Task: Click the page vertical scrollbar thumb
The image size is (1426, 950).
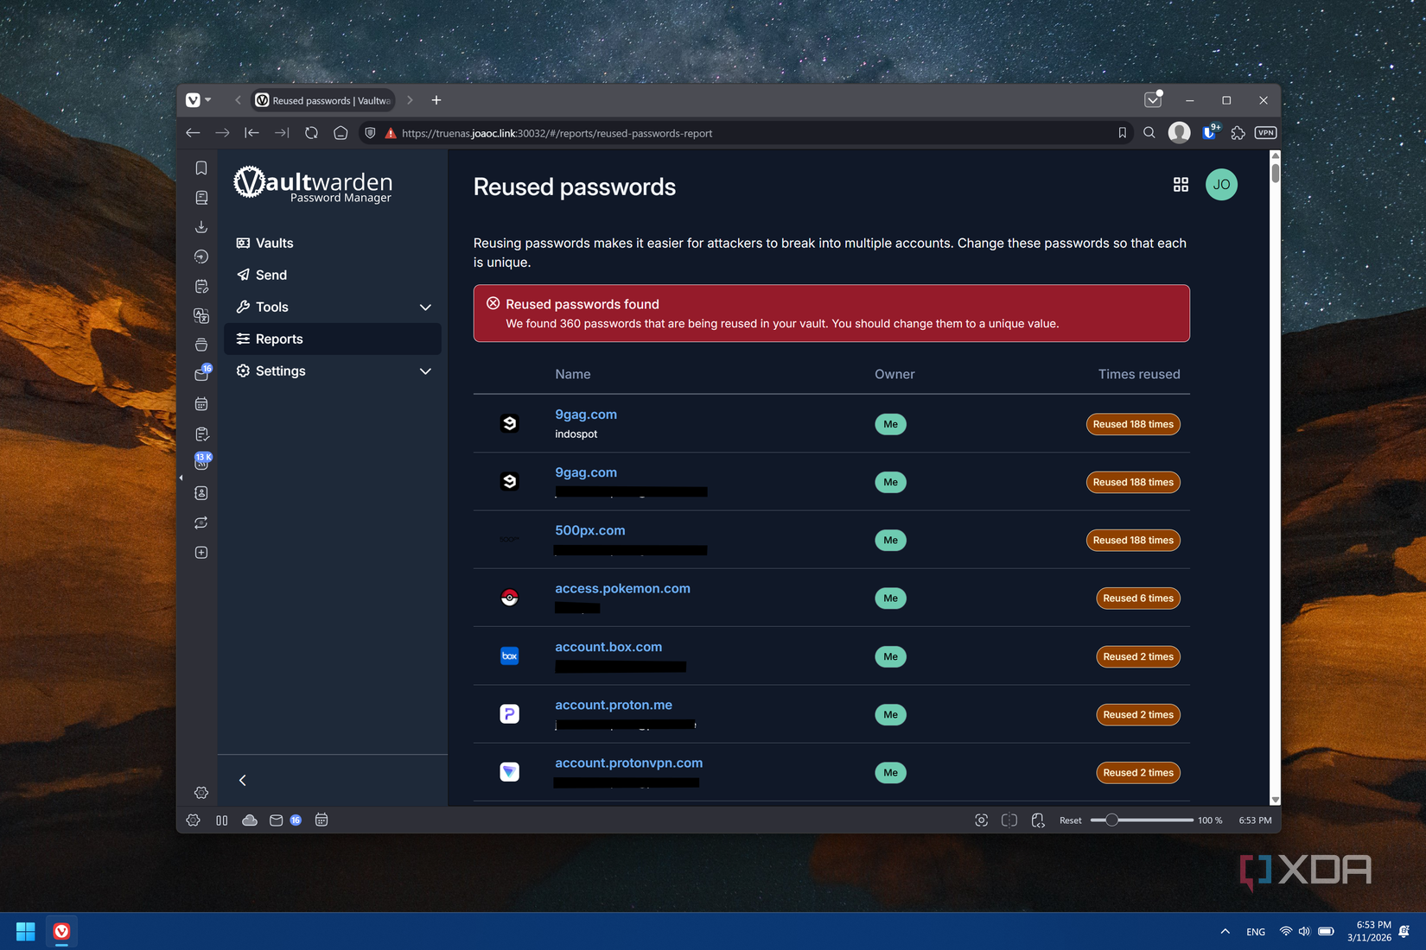Action: tap(1275, 172)
